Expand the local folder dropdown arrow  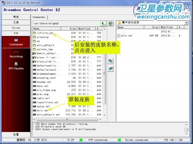pyautogui.click(x=186, y=23)
